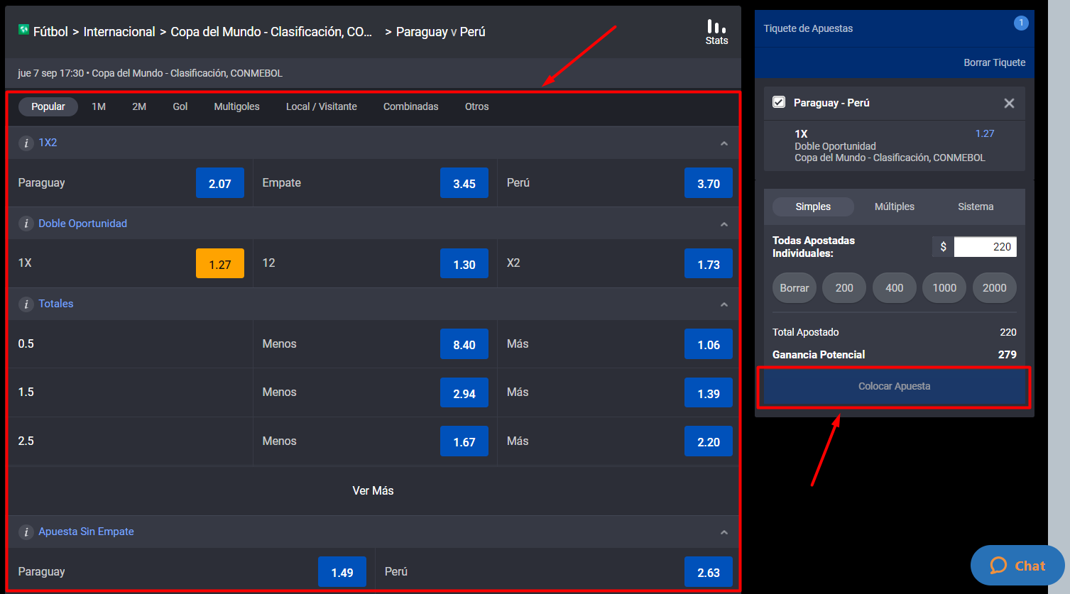This screenshot has width=1070, height=594.
Task: Pick Paraguay win odds 2.07
Action: 220,183
